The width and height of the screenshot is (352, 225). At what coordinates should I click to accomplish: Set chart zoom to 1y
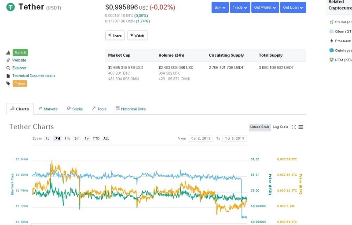pyautogui.click(x=87, y=138)
